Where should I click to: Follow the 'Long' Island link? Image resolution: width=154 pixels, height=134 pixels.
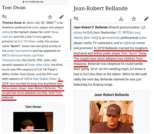[x=137, y=32]
